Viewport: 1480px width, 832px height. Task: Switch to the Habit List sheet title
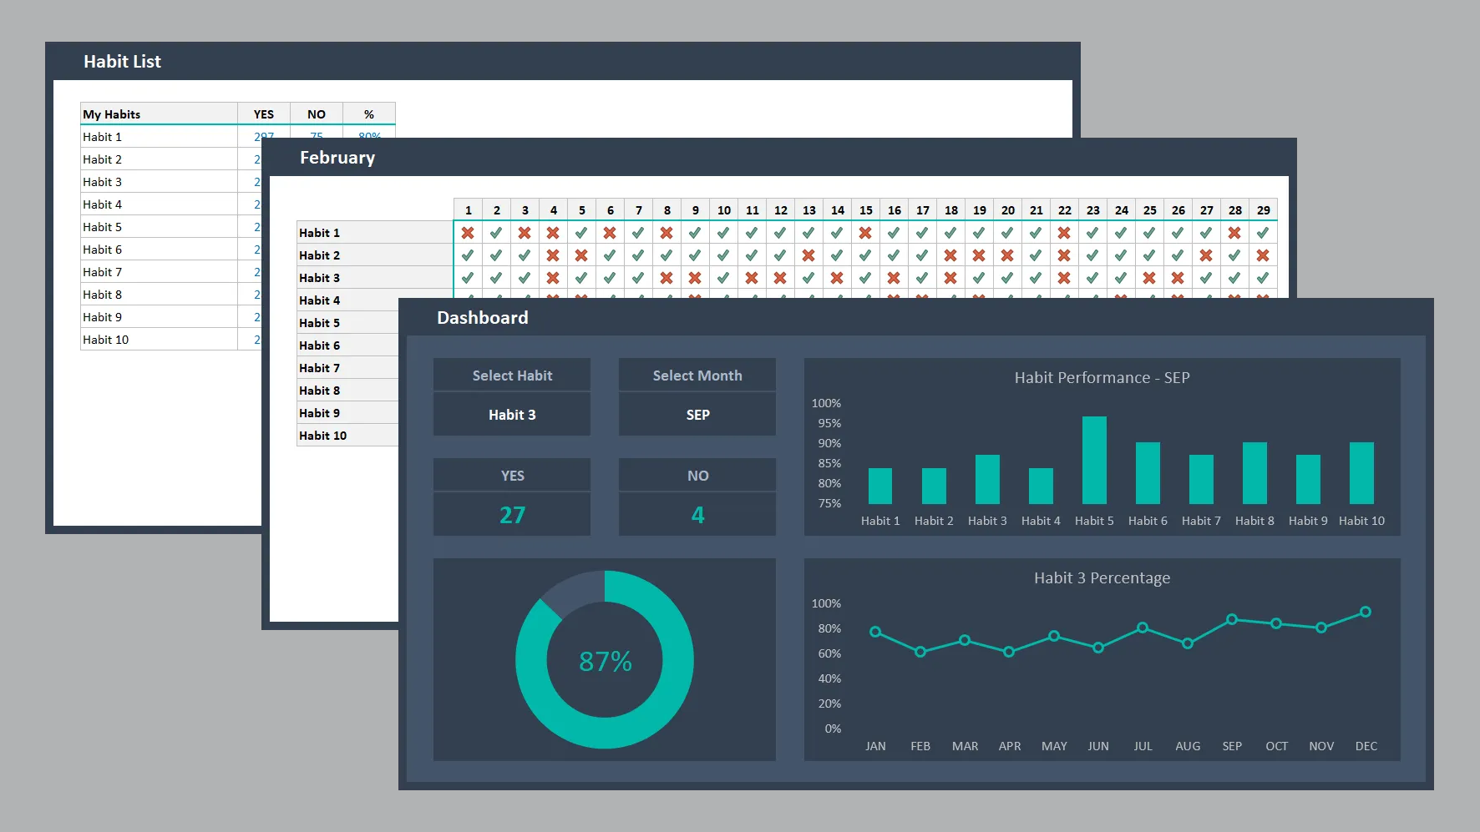click(122, 62)
